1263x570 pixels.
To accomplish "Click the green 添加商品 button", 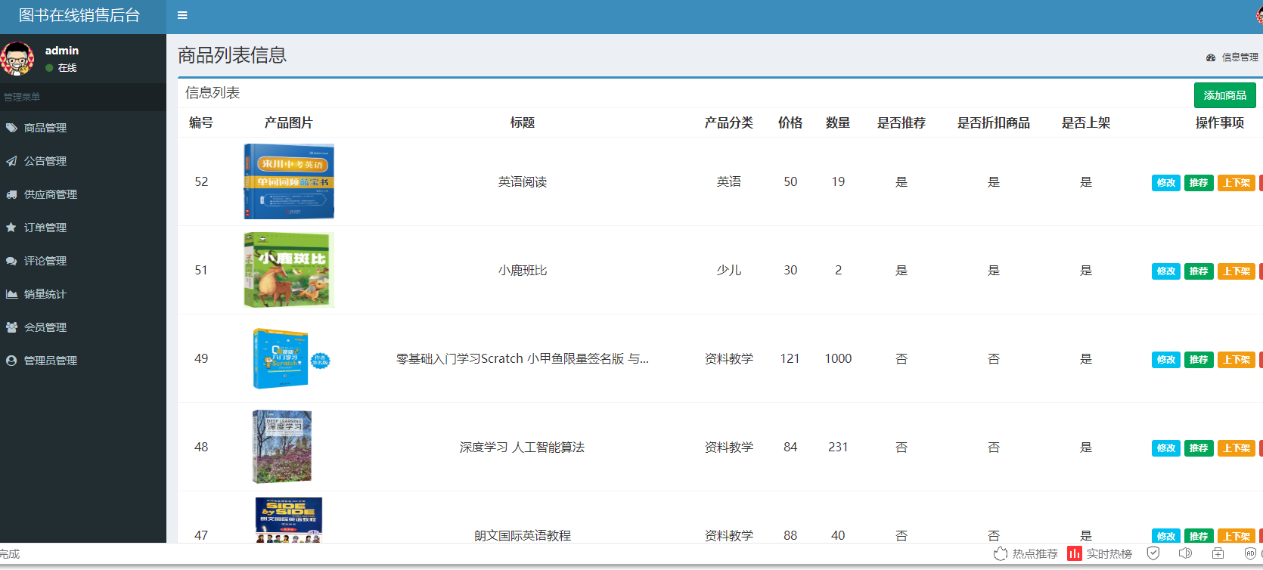I will pyautogui.click(x=1224, y=95).
